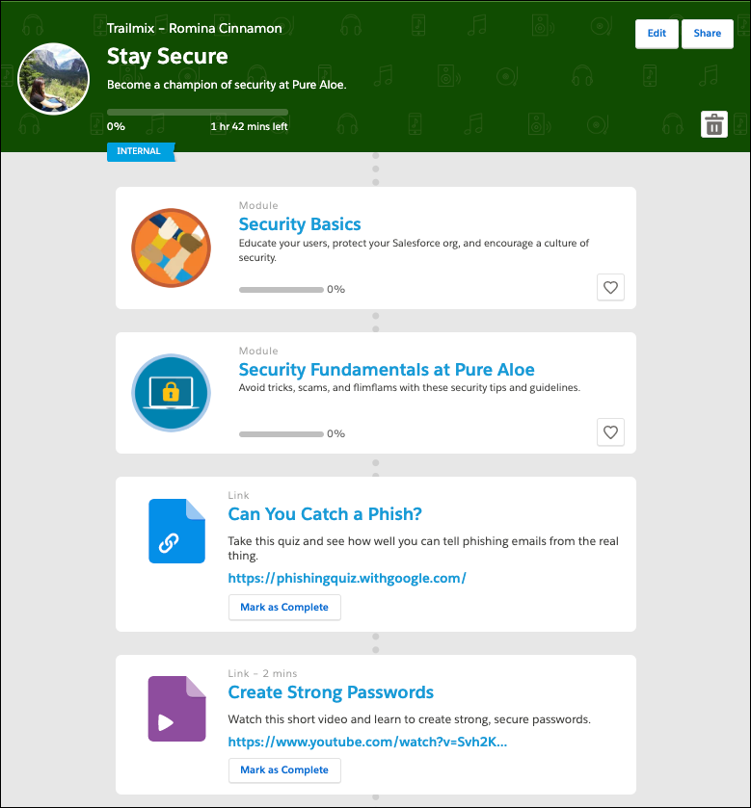Click 'Educate your users' description text
This screenshot has height=808, width=751.
414,250
